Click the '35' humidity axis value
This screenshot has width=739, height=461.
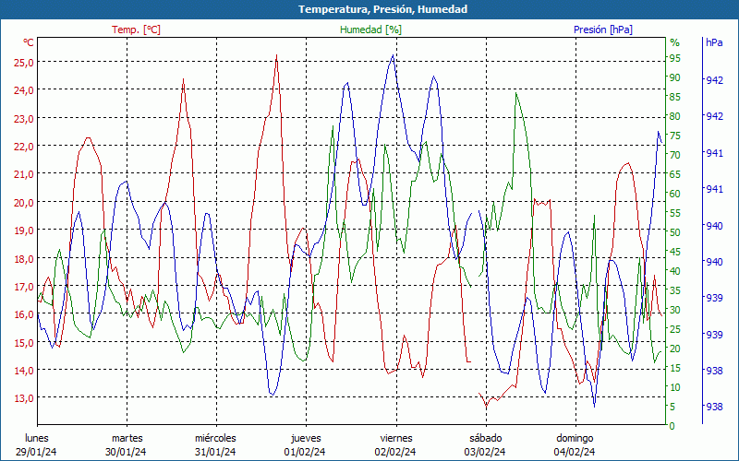tap(675, 290)
